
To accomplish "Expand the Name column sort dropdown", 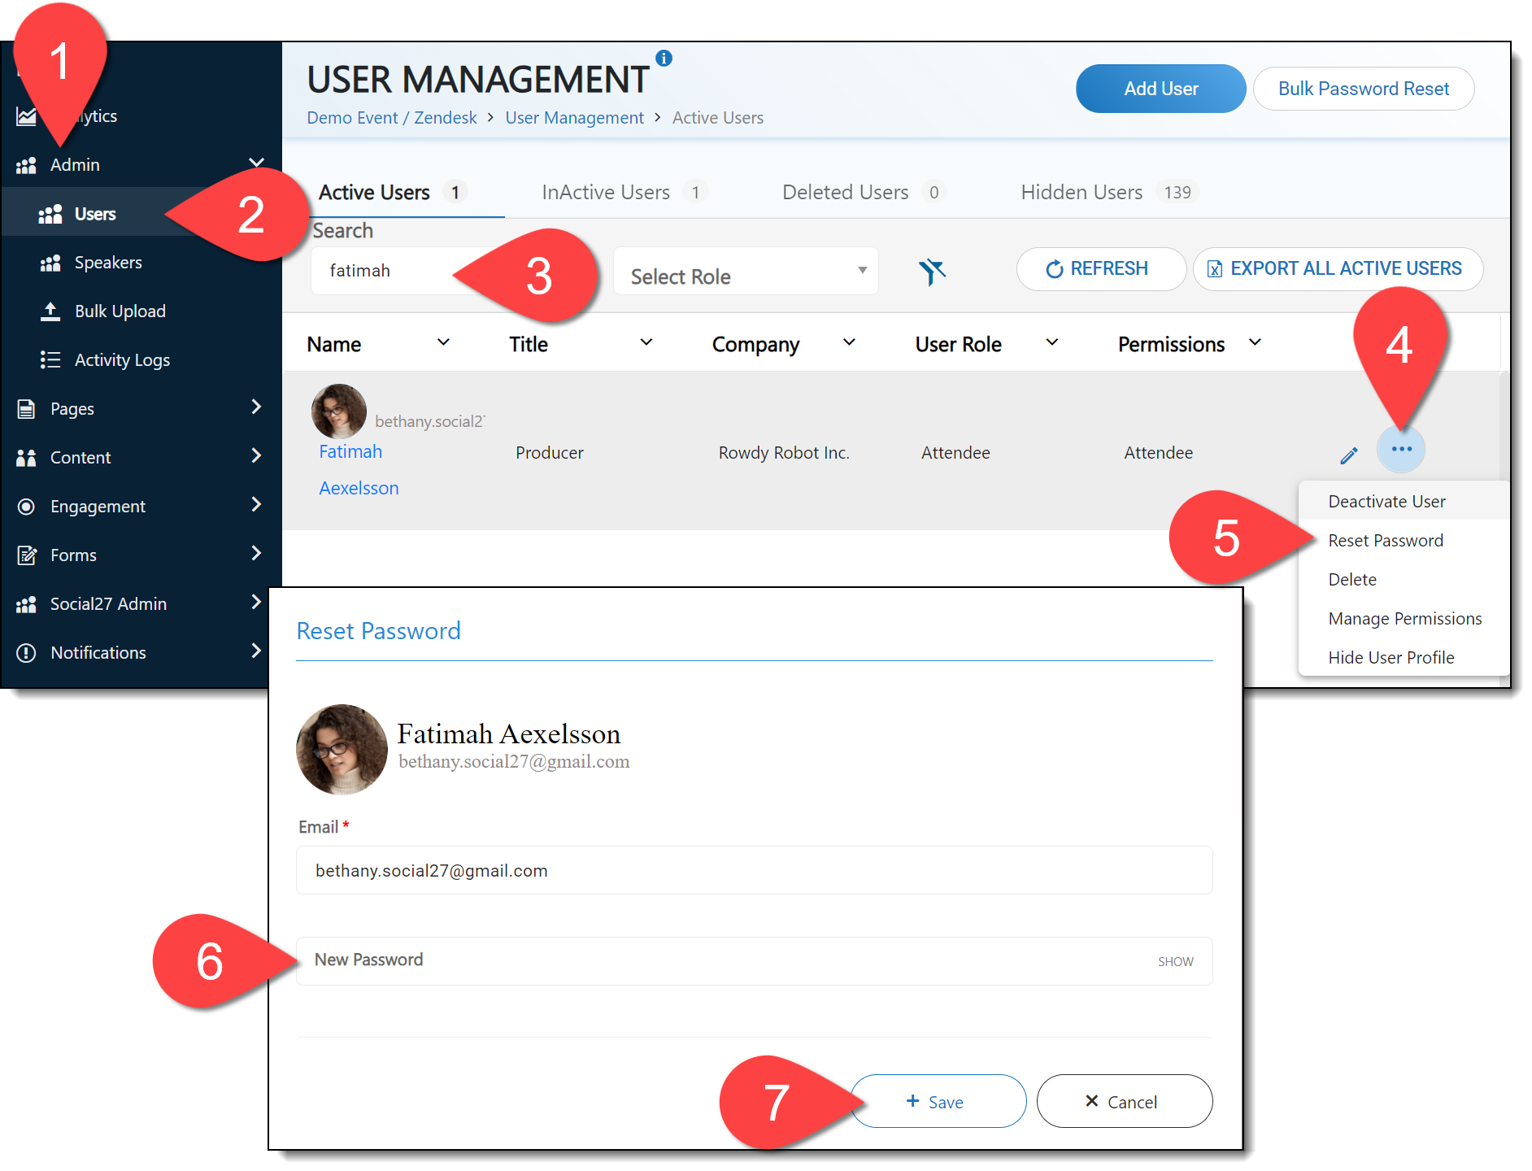I will [x=444, y=342].
